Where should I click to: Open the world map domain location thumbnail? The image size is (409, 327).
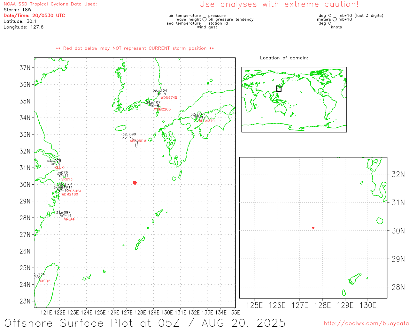pyautogui.click(x=294, y=99)
